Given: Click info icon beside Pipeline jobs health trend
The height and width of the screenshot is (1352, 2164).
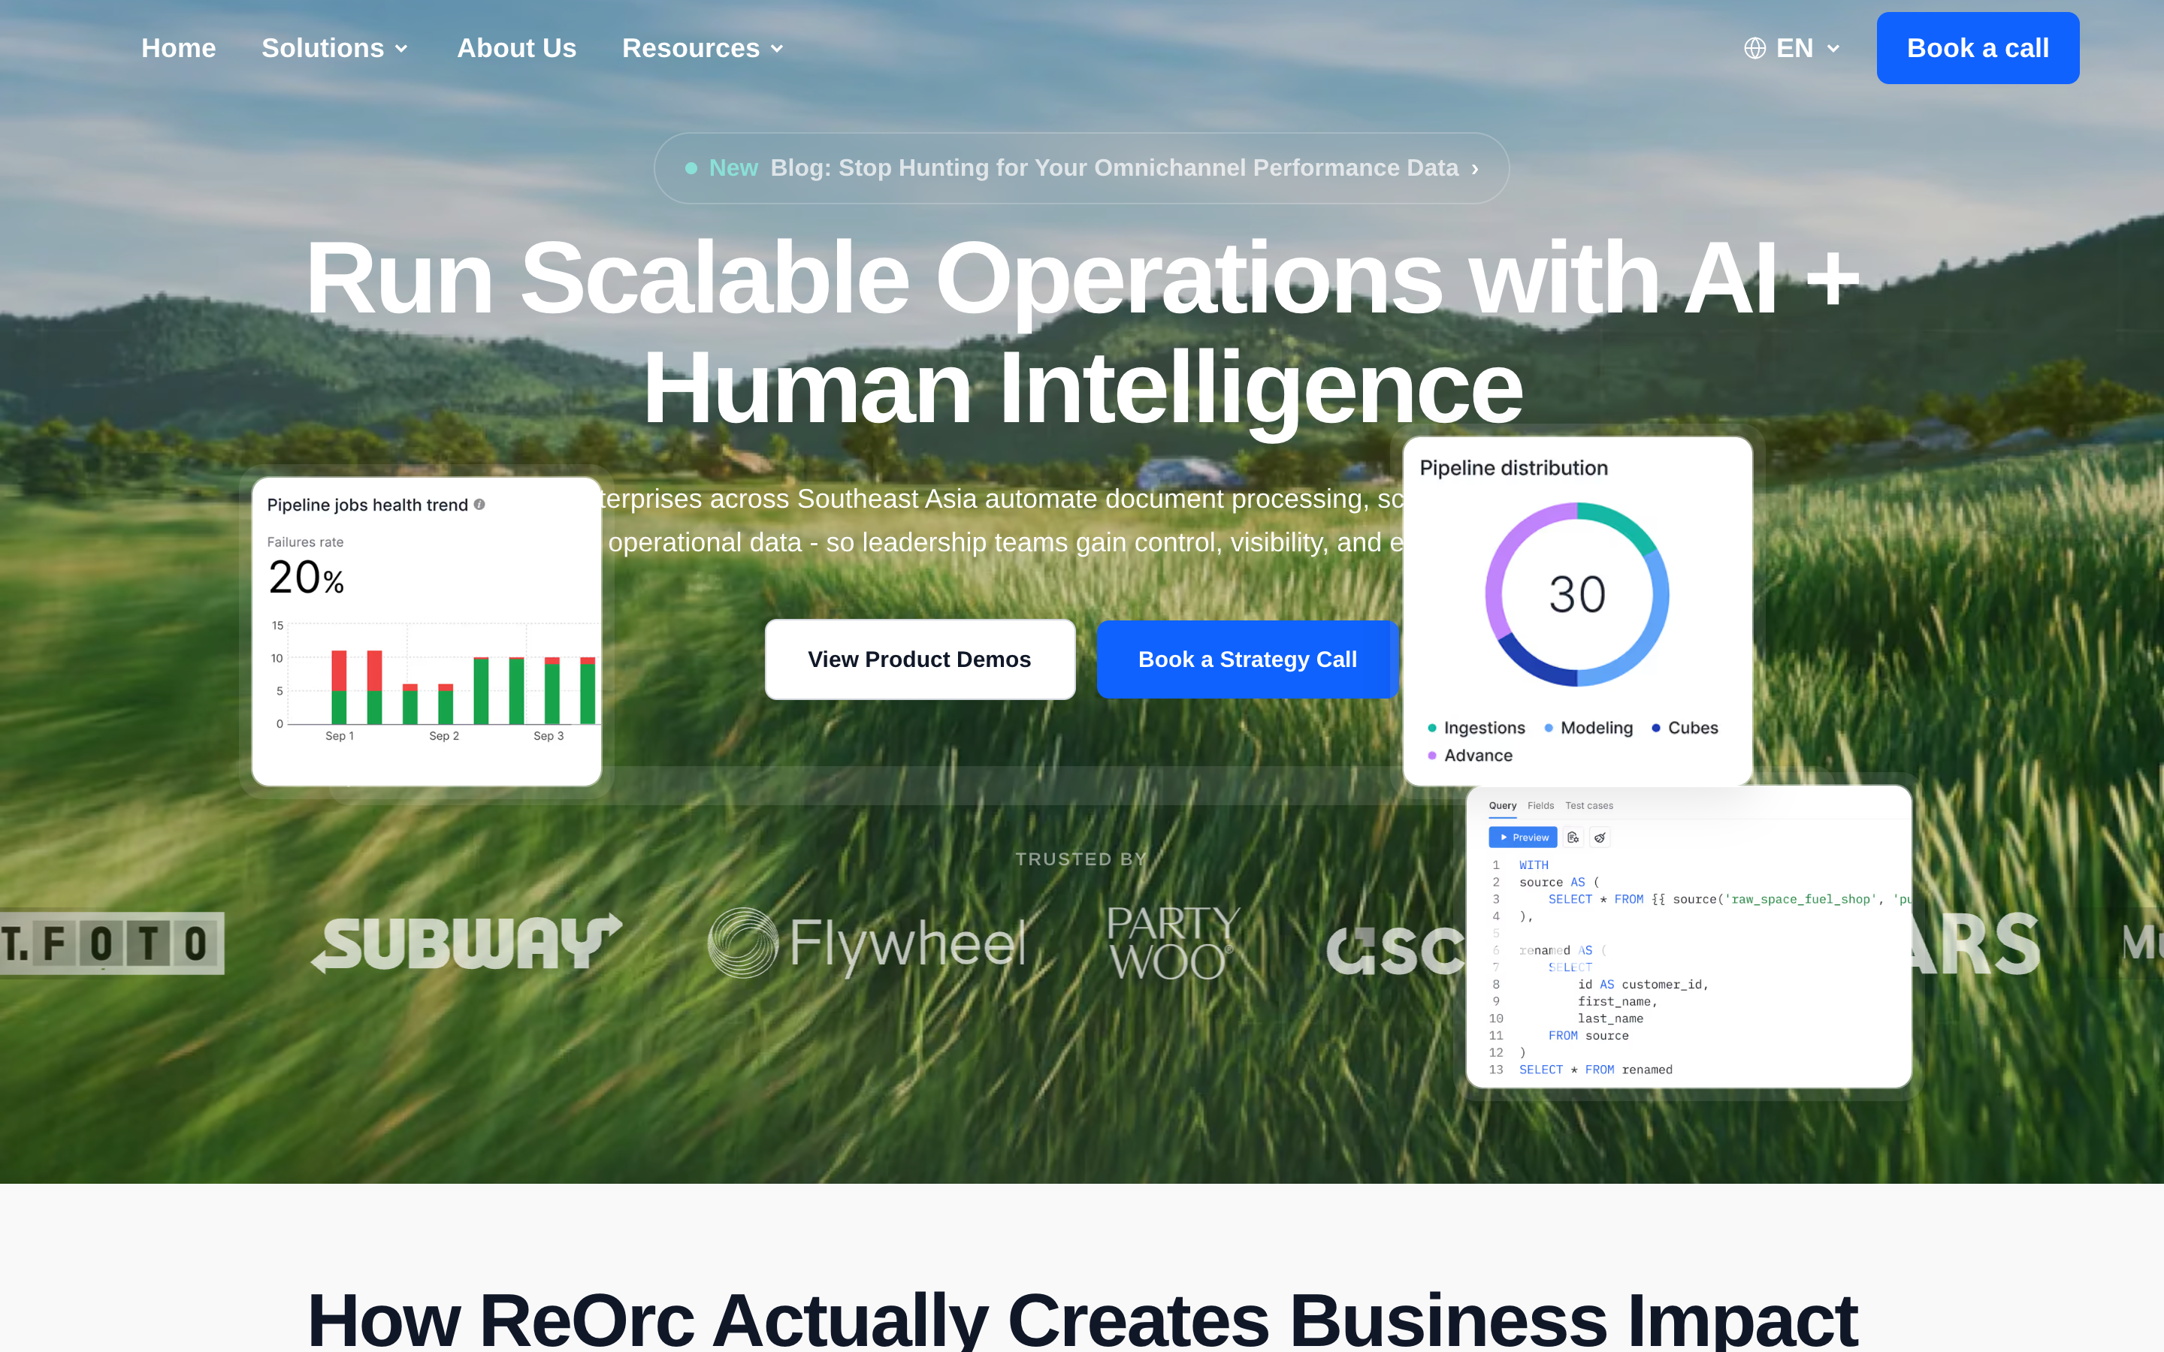Looking at the screenshot, I should pyautogui.click(x=479, y=504).
